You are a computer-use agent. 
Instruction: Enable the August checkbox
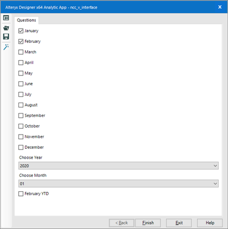21,105
